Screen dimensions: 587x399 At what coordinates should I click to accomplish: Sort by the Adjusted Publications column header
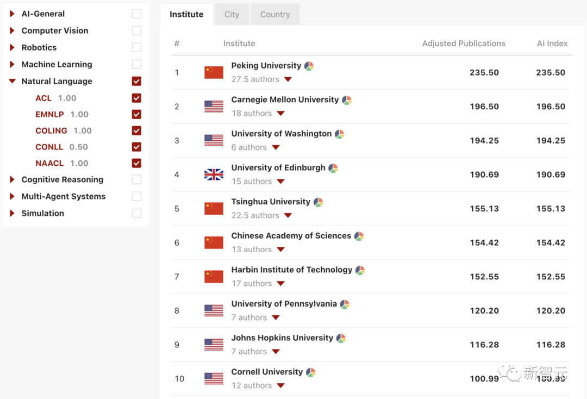464,43
